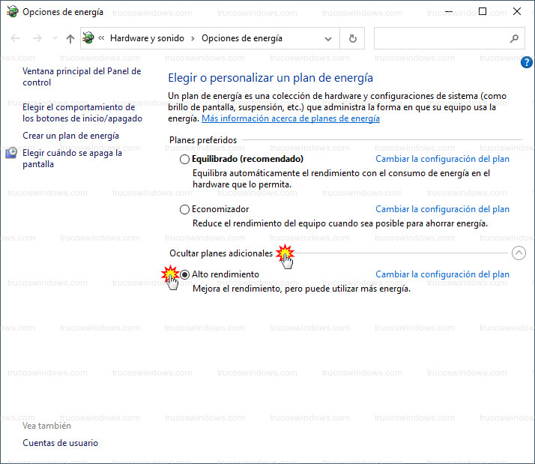Image resolution: width=535 pixels, height=464 pixels.
Task: Click the search magnifier icon
Action: click(x=514, y=38)
